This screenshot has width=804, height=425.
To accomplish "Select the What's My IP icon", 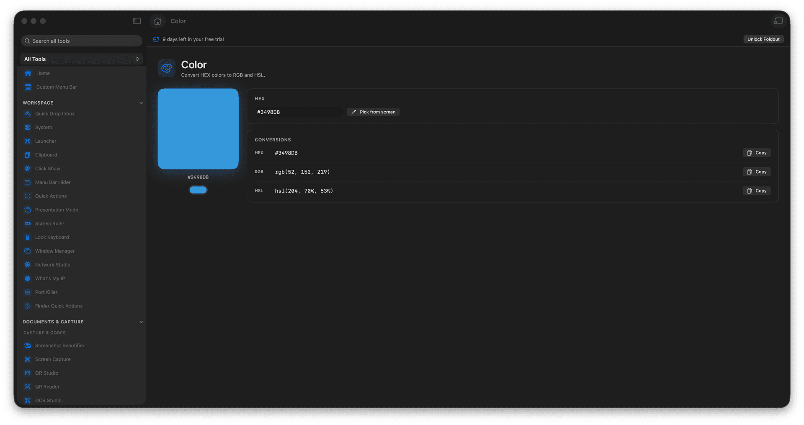I will click(x=28, y=279).
